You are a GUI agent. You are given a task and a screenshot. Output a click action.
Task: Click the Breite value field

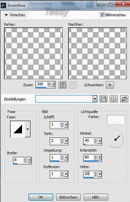[x=18, y=160]
